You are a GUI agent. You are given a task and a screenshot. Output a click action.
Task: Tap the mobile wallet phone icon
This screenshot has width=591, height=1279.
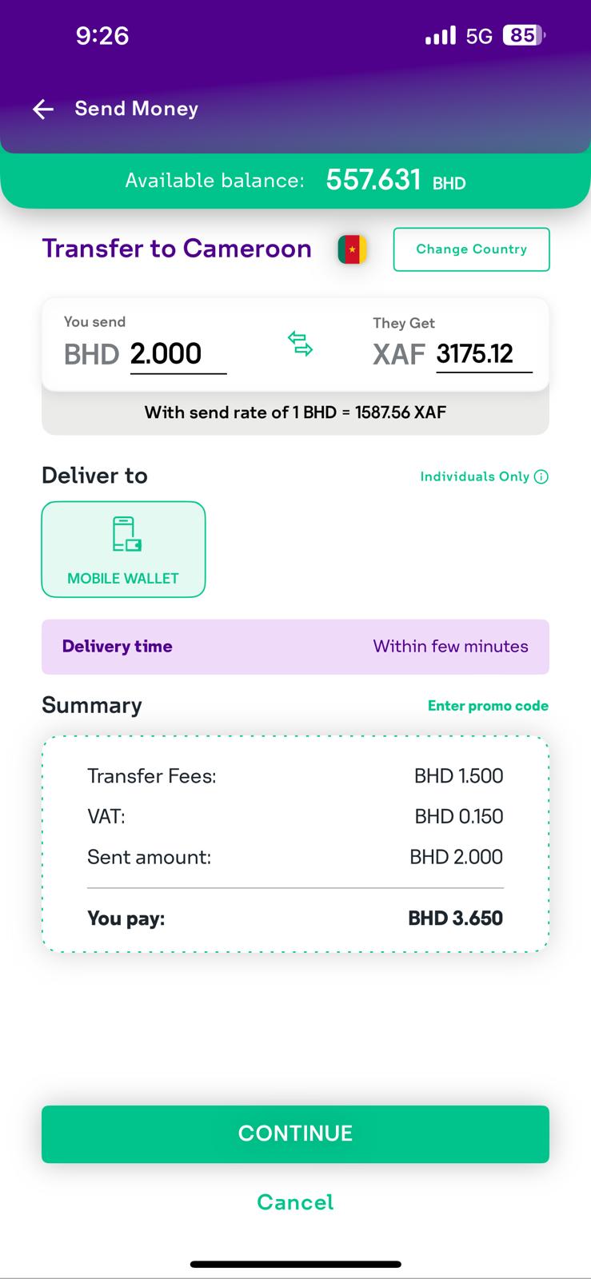pos(126,534)
